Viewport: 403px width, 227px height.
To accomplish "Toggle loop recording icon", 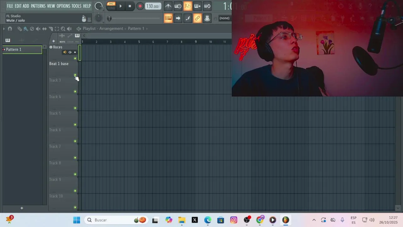I will click(x=207, y=6).
